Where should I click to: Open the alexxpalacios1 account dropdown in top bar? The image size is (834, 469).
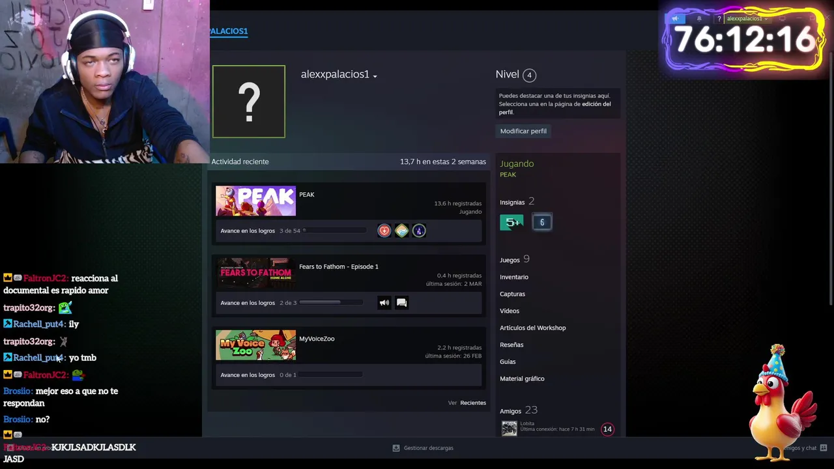click(747, 19)
